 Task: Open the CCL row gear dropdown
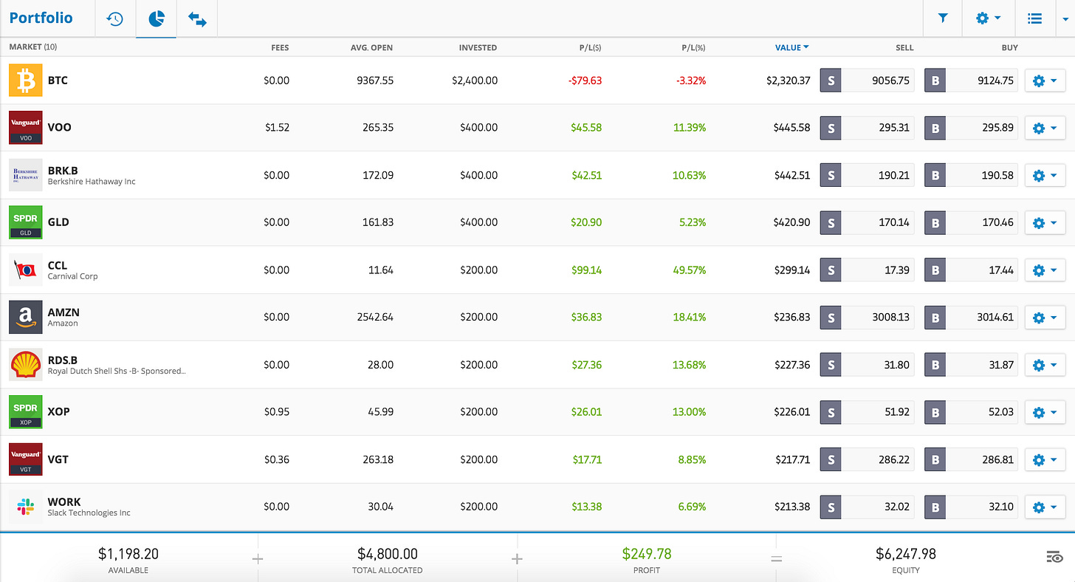[x=1045, y=270]
